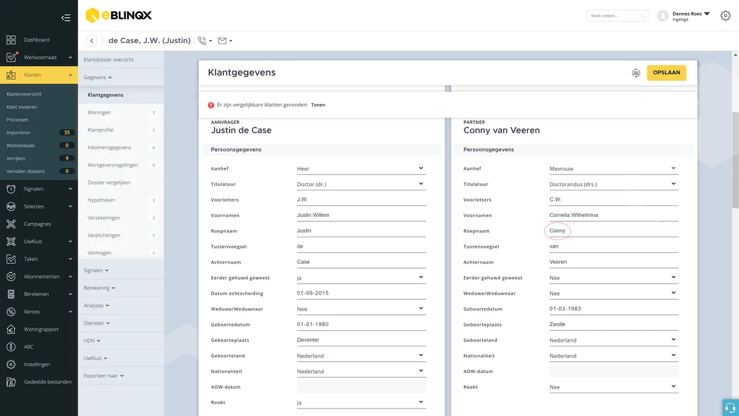
Task: Open the headset support icon
Action: [x=730, y=407]
